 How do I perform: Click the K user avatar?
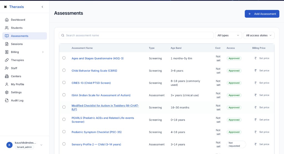[9, 145]
